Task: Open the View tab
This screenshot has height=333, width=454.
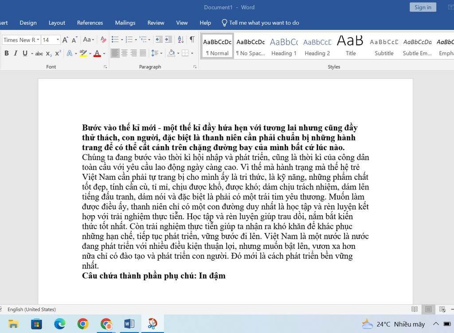Action: [182, 23]
